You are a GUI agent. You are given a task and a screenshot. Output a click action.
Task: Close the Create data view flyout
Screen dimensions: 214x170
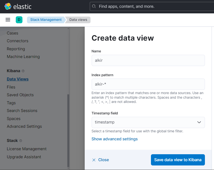tap(100, 160)
